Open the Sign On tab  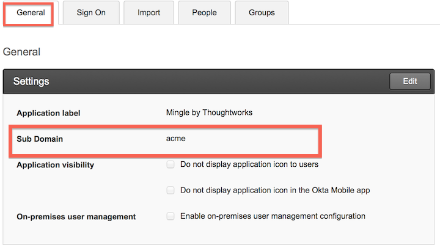[x=91, y=13]
